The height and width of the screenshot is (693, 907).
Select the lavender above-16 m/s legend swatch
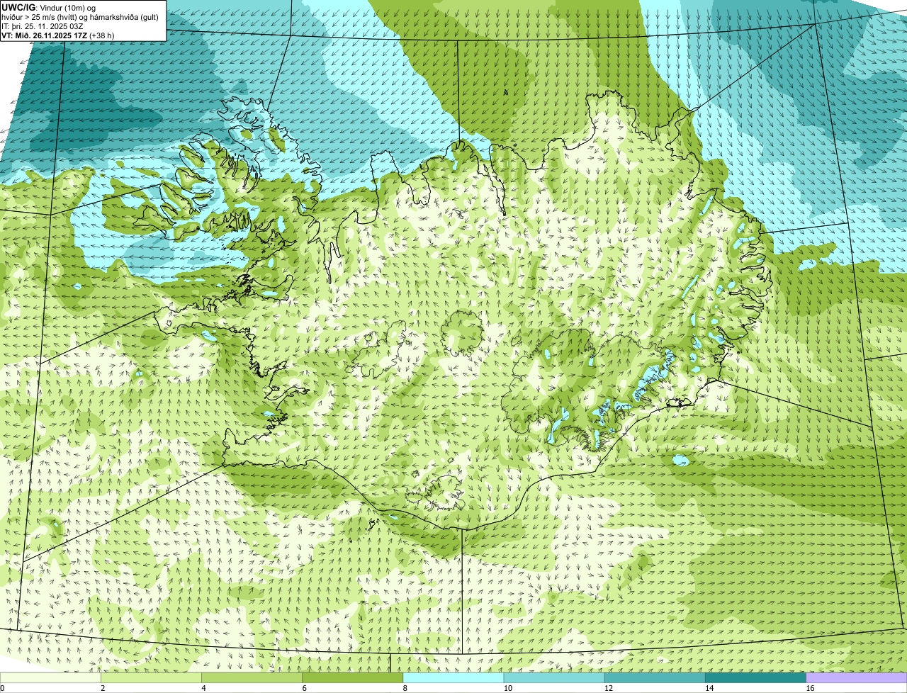click(857, 678)
